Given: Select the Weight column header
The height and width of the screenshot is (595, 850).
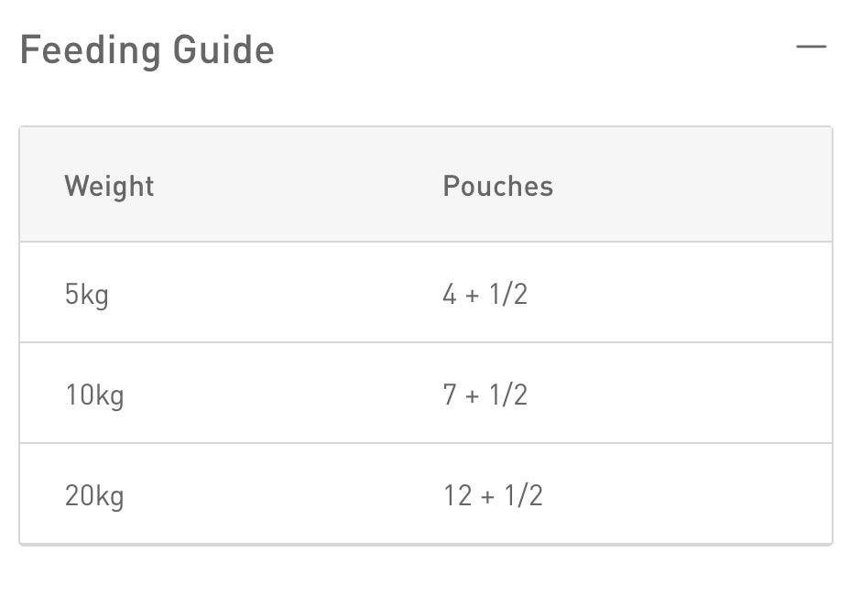Looking at the screenshot, I should [109, 187].
